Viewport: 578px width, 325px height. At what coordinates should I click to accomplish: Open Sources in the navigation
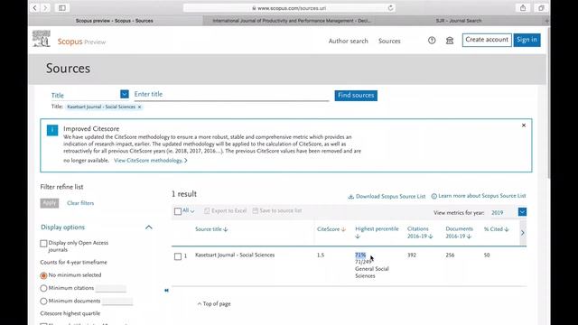click(x=389, y=41)
